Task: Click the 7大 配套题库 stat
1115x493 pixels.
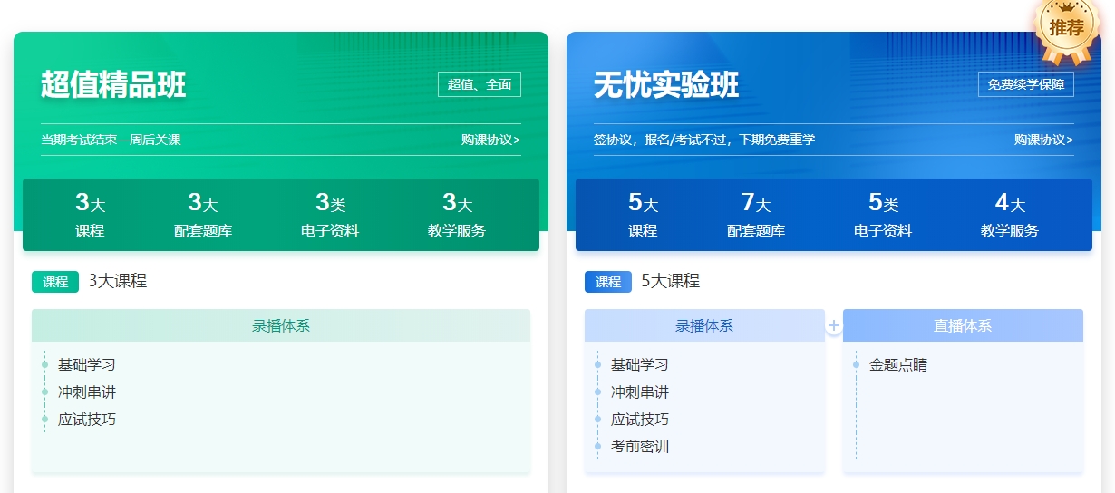Action: [x=756, y=216]
